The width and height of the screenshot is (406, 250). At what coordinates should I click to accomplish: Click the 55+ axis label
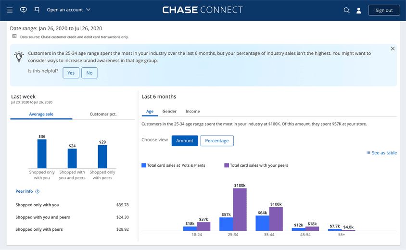pos(342,235)
